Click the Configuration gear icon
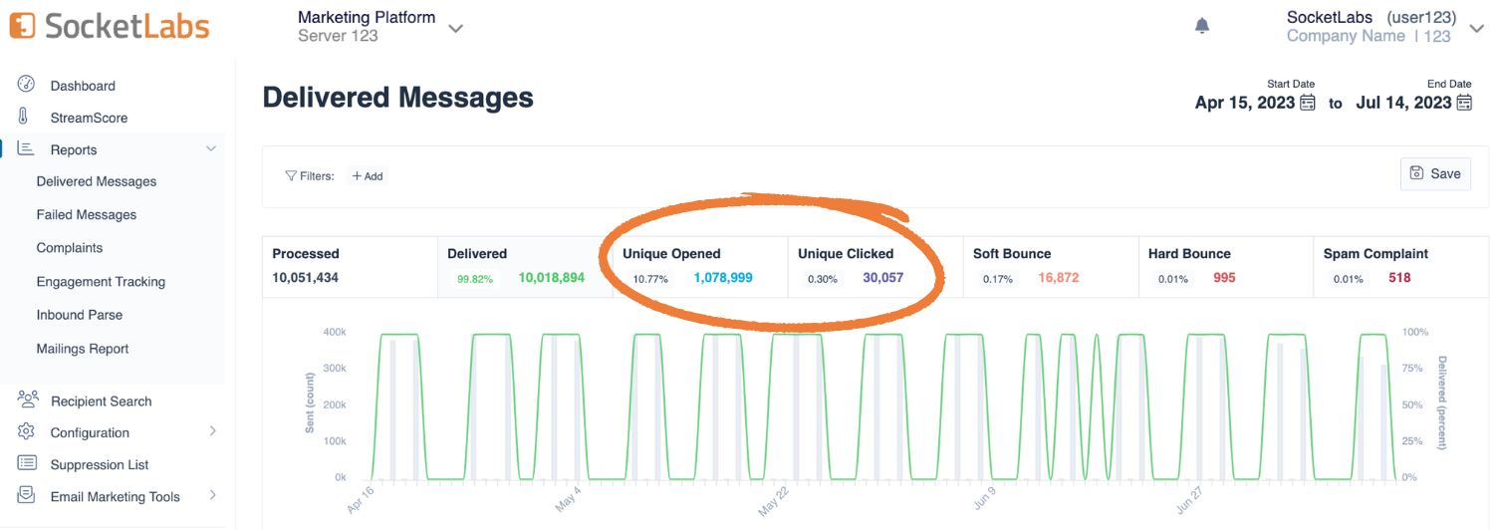The height and width of the screenshot is (530, 1502). click(x=26, y=431)
